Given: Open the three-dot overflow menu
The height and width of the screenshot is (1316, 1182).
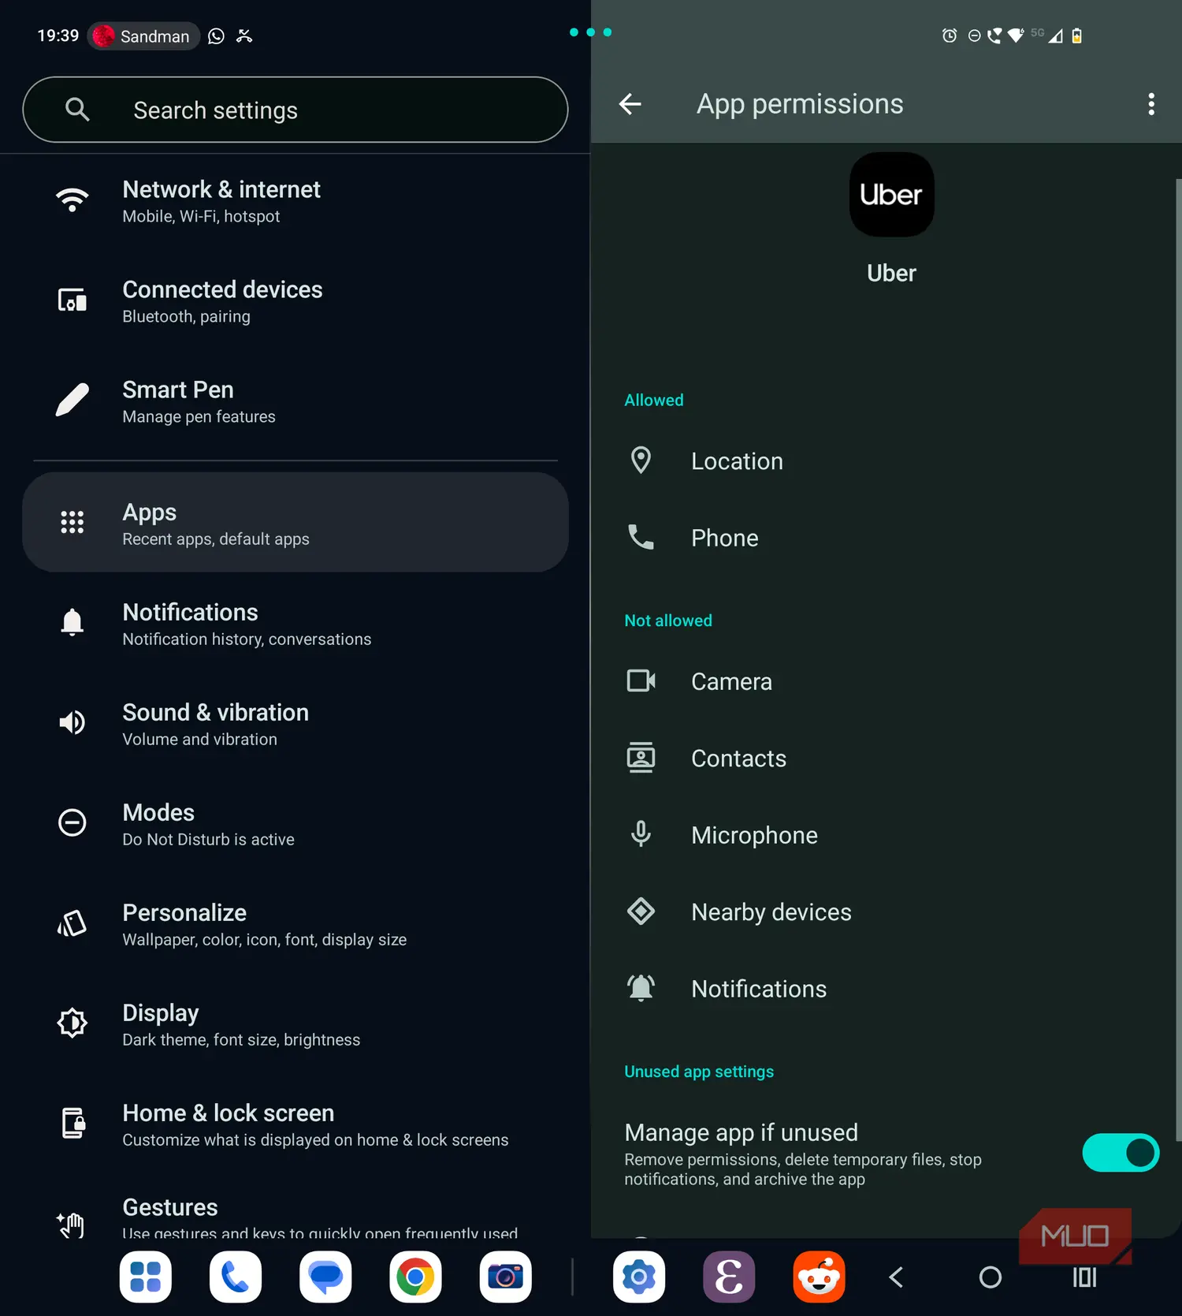Looking at the screenshot, I should pyautogui.click(x=1151, y=104).
